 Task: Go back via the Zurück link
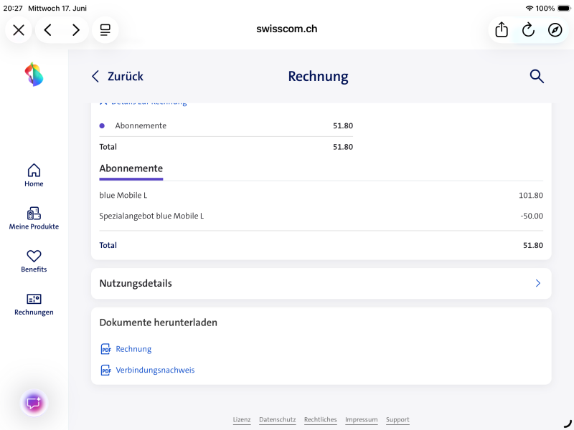coord(118,77)
